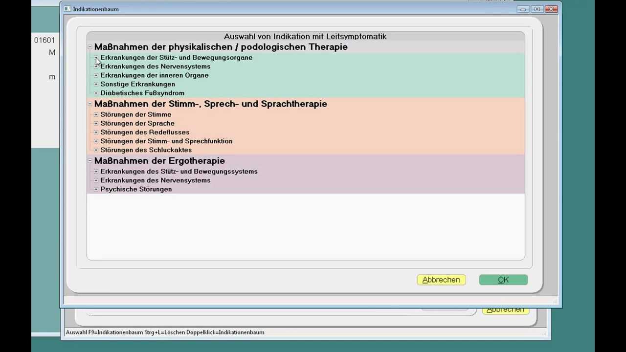
Task: Close the Indikationenbaum window
Action: (551, 9)
